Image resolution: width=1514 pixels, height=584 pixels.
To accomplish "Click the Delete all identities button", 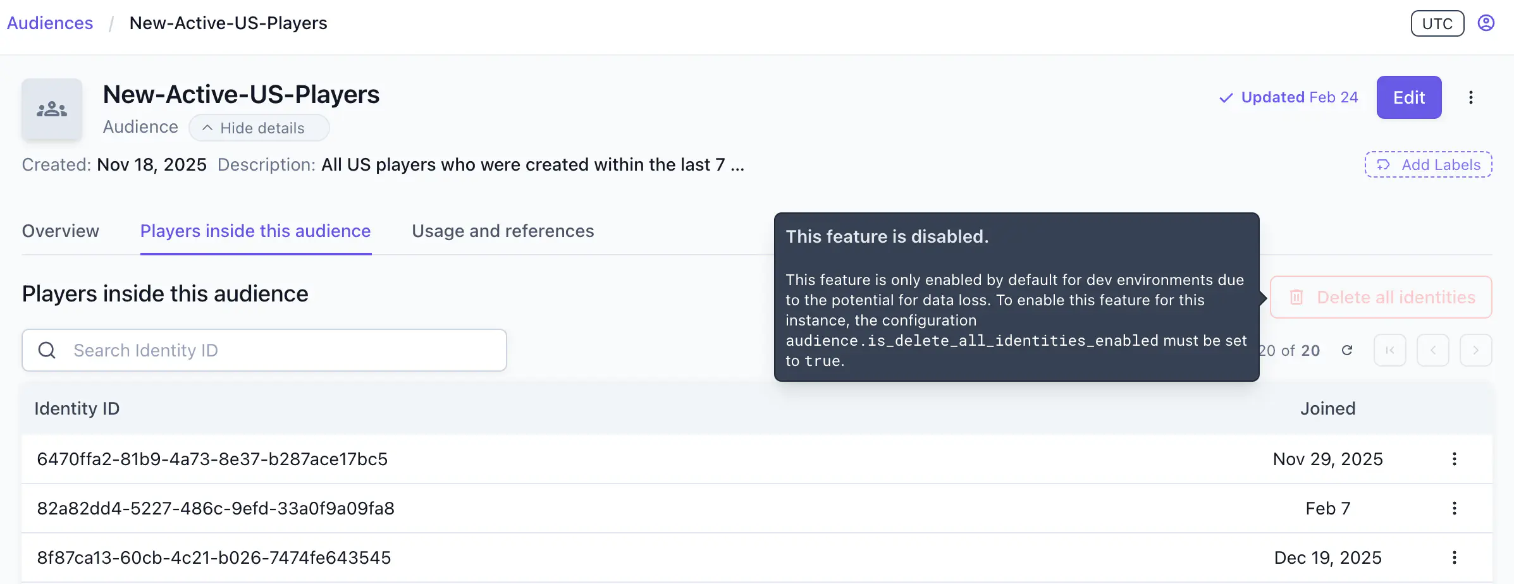I will point(1381,297).
